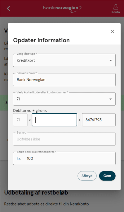Cancel with the Afbryd button
Screen dimensions: 124x212
point(87,176)
